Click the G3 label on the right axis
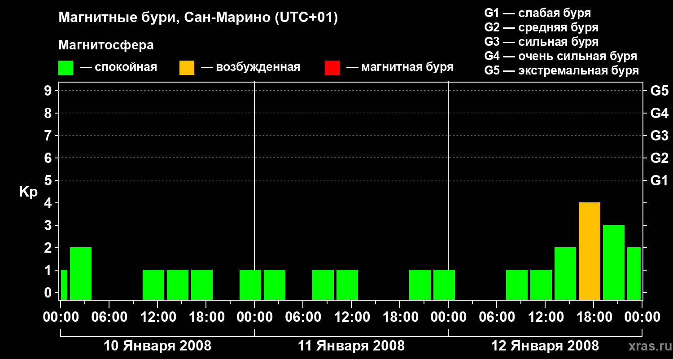 click(x=660, y=136)
